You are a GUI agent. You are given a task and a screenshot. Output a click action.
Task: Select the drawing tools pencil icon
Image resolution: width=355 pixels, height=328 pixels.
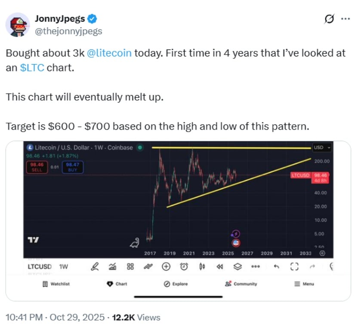(94, 266)
